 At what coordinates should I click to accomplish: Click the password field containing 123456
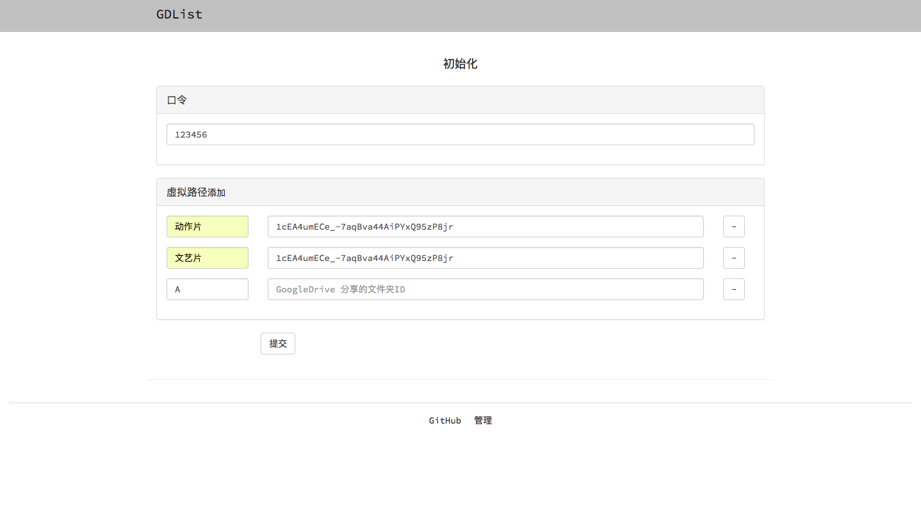460,134
